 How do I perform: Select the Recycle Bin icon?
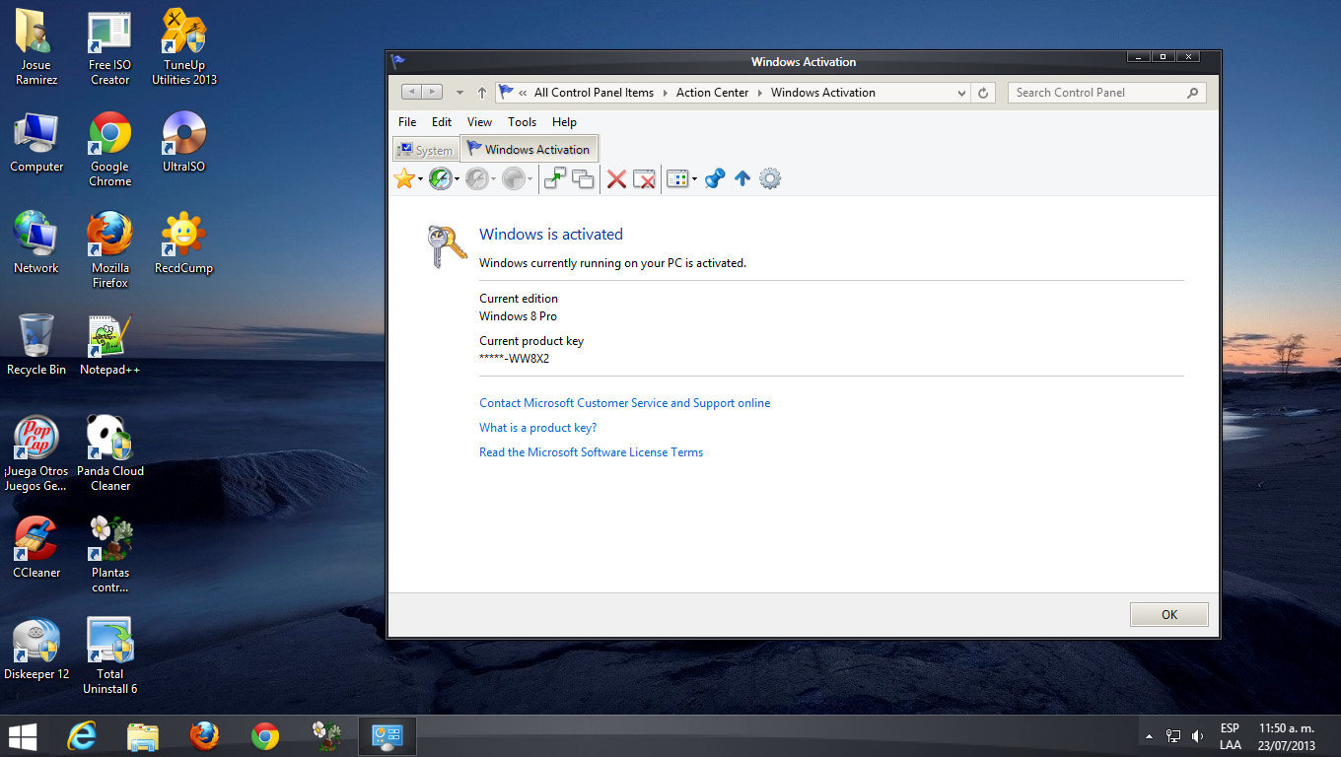(x=36, y=345)
